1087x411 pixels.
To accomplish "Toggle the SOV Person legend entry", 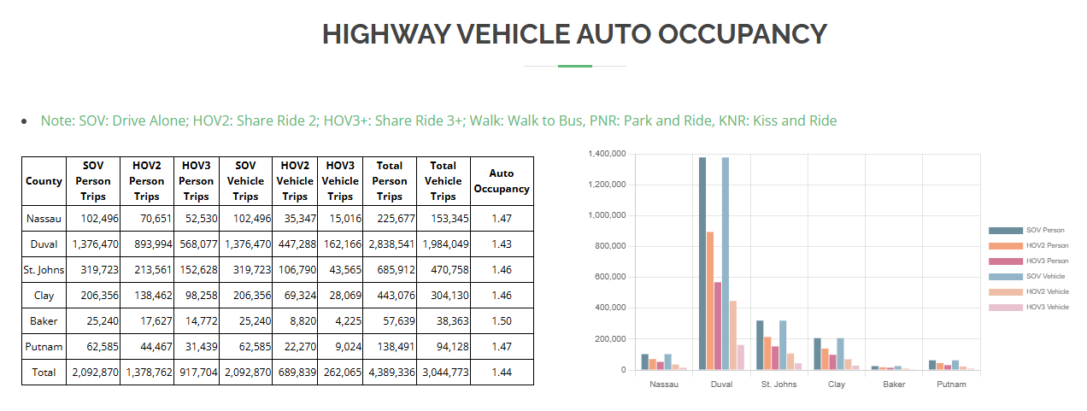I will pos(1029,231).
